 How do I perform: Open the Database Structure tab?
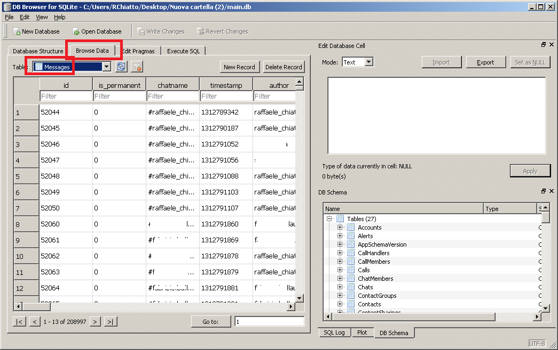click(x=37, y=51)
